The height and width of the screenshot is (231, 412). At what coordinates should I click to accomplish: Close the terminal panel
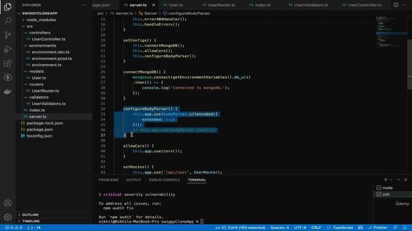(x=406, y=180)
